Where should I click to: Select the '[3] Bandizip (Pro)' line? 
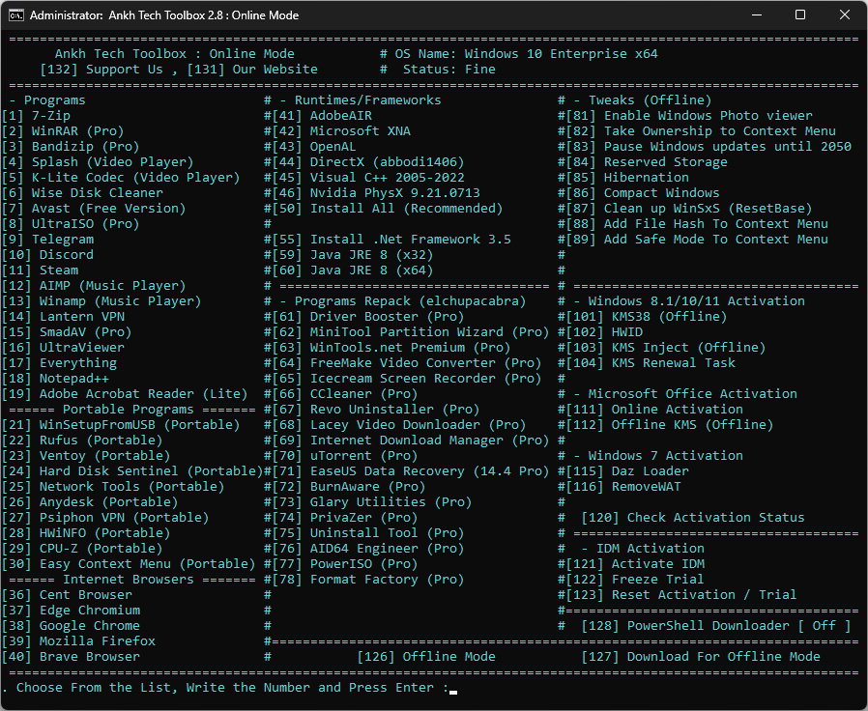tap(71, 147)
